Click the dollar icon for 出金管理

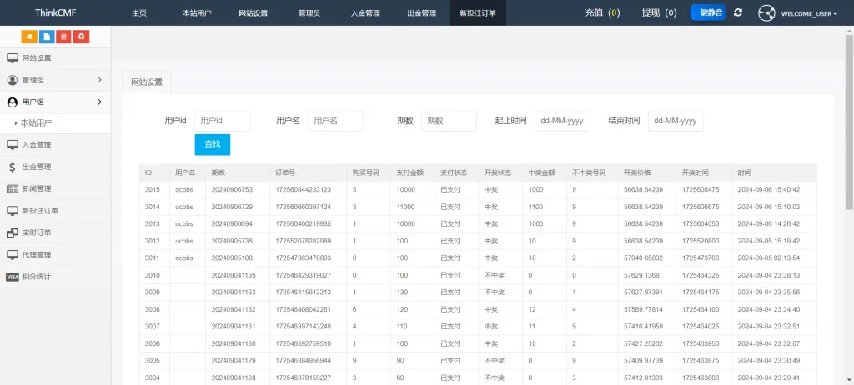click(x=13, y=167)
